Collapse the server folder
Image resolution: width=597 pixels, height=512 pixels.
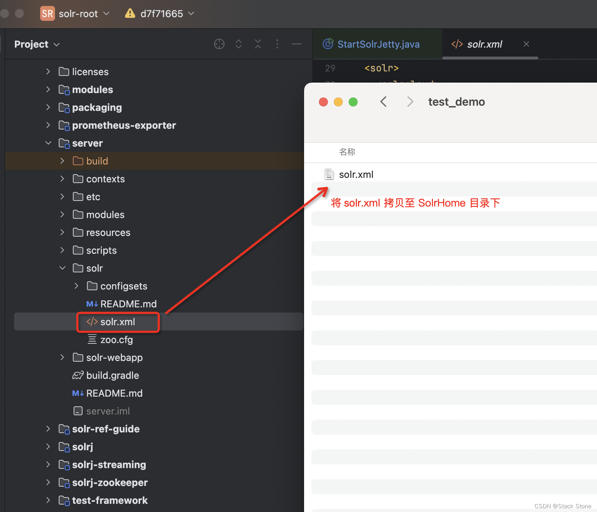pos(48,143)
